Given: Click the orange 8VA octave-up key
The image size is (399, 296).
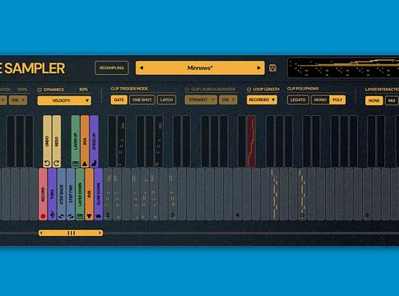Looking at the screenshot, I should coord(85,141).
